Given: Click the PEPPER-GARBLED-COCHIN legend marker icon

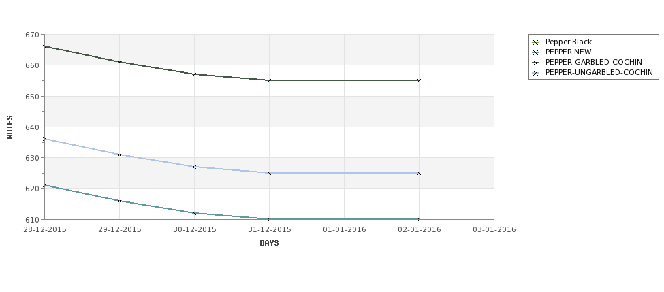Looking at the screenshot, I should point(536,63).
